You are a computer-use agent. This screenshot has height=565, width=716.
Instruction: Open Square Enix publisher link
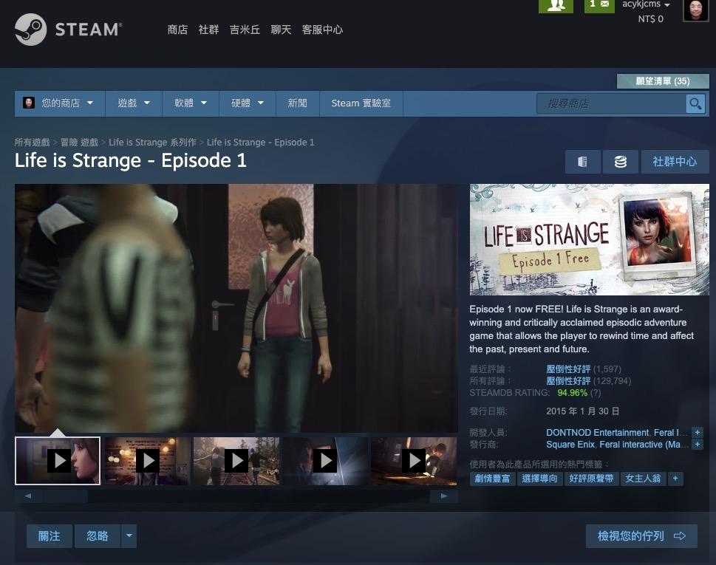tap(570, 444)
